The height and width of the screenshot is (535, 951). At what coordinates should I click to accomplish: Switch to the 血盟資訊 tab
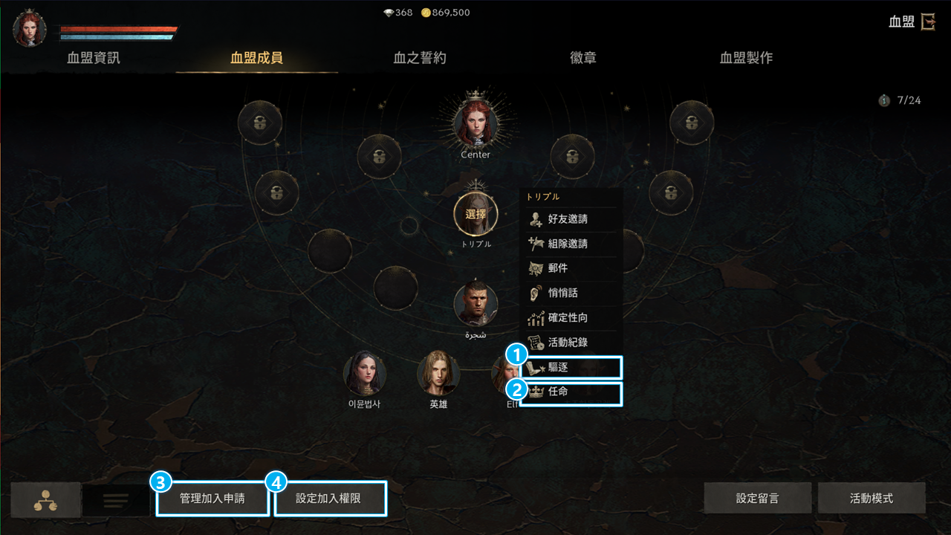[x=94, y=58]
